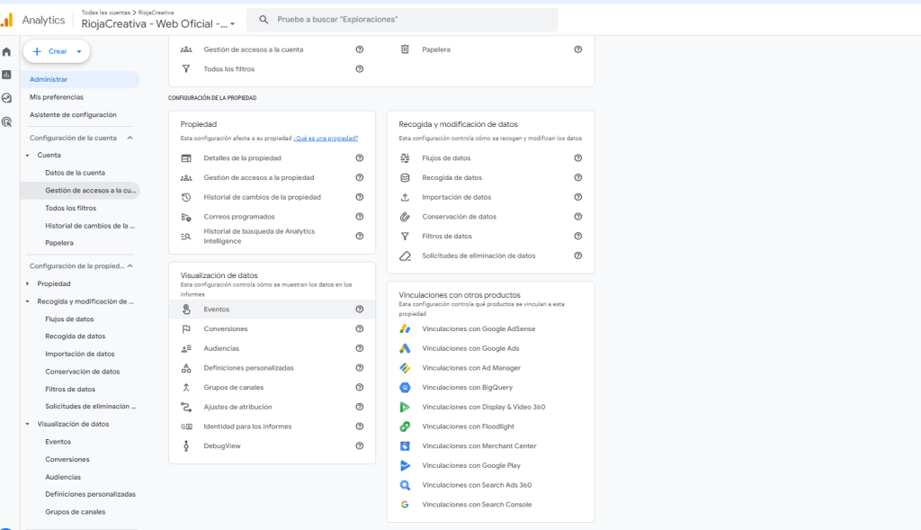This screenshot has width=921, height=530.
Task: Open Grupos de canales in Visualización card
Action: [234, 387]
